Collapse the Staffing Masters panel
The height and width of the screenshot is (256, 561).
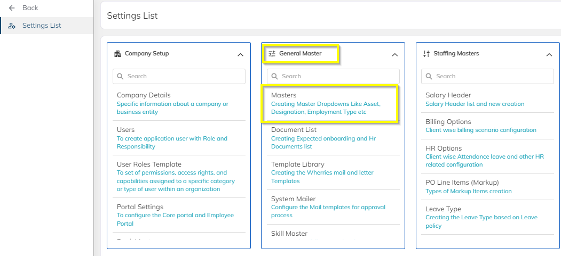coord(549,54)
